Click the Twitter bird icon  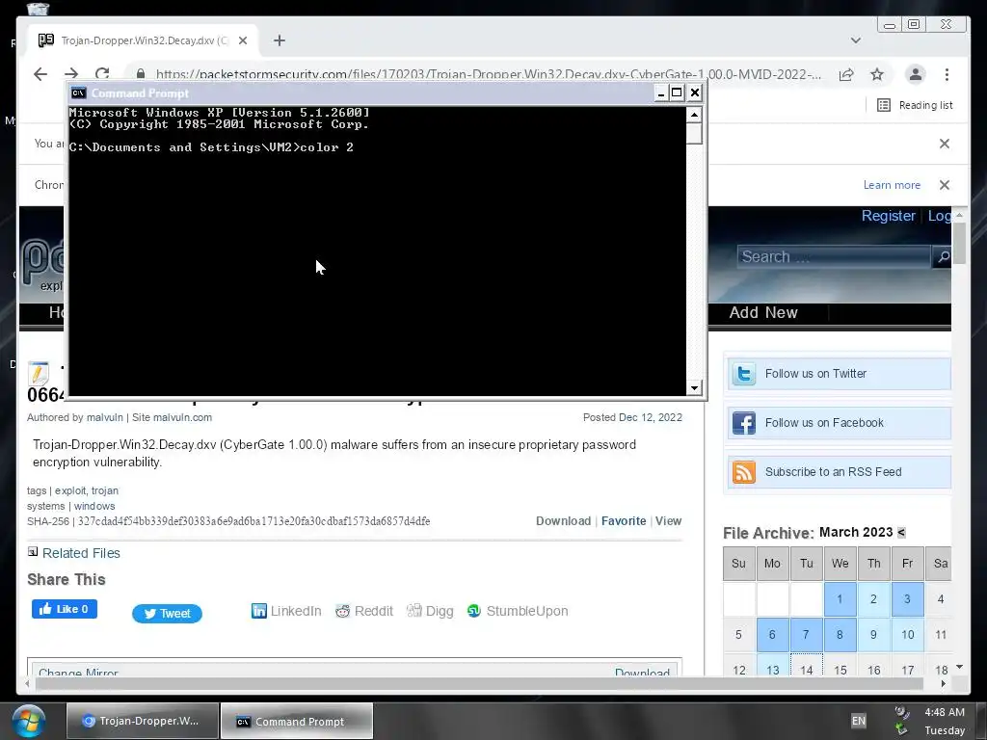click(743, 374)
